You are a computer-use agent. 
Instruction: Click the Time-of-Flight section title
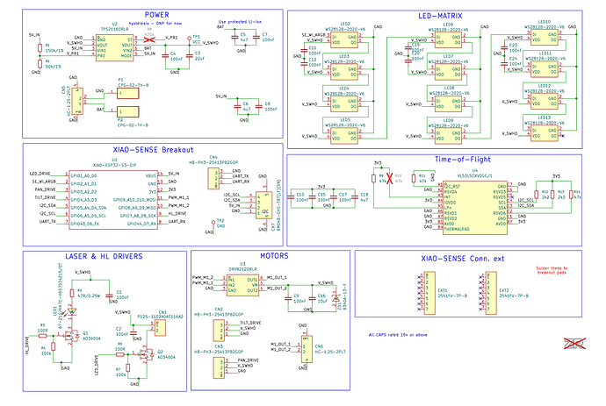tap(462, 159)
